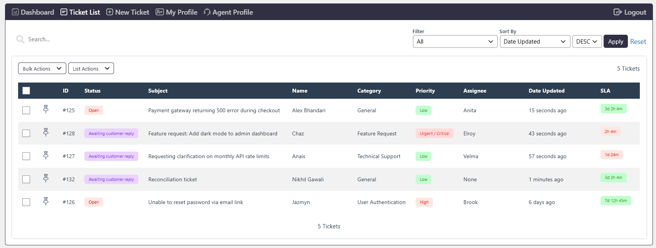Click the Status column header
The width and height of the screenshot is (656, 248).
click(x=92, y=91)
